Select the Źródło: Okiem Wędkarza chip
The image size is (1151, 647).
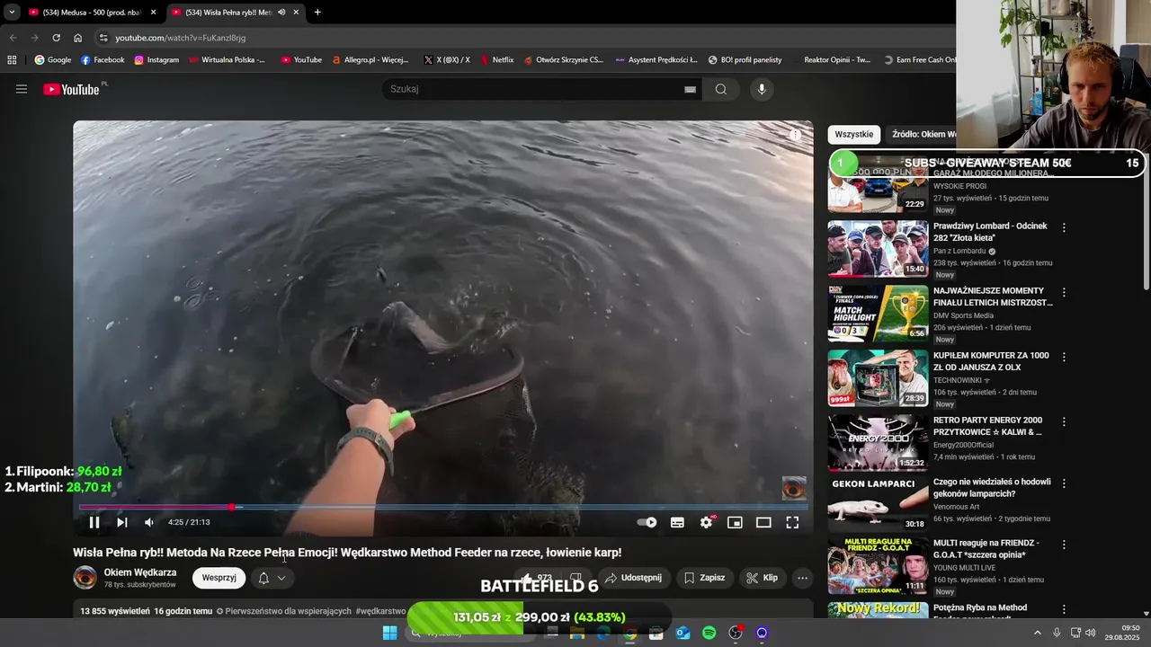pos(923,134)
